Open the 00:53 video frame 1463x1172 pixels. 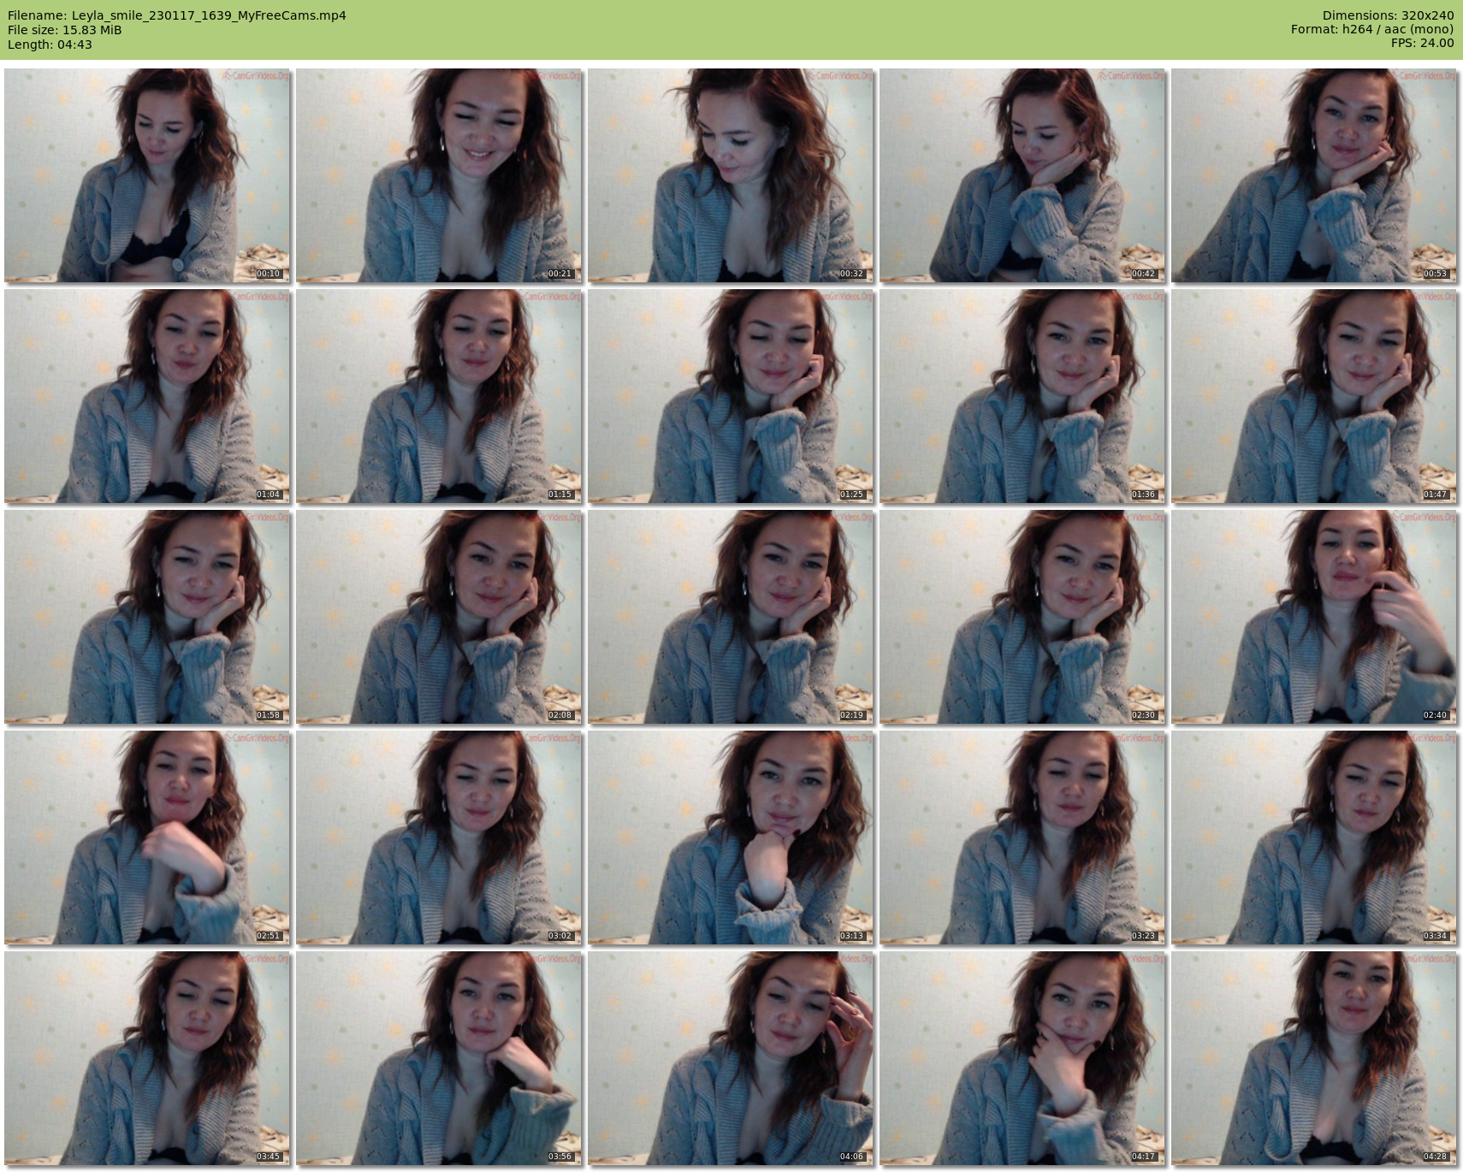1314,175
